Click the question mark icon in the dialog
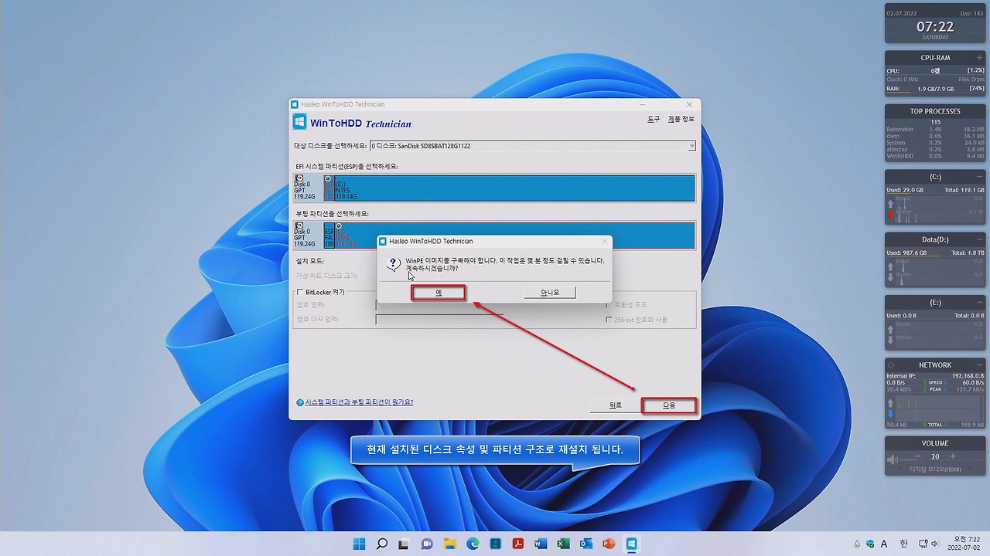 pyautogui.click(x=394, y=263)
